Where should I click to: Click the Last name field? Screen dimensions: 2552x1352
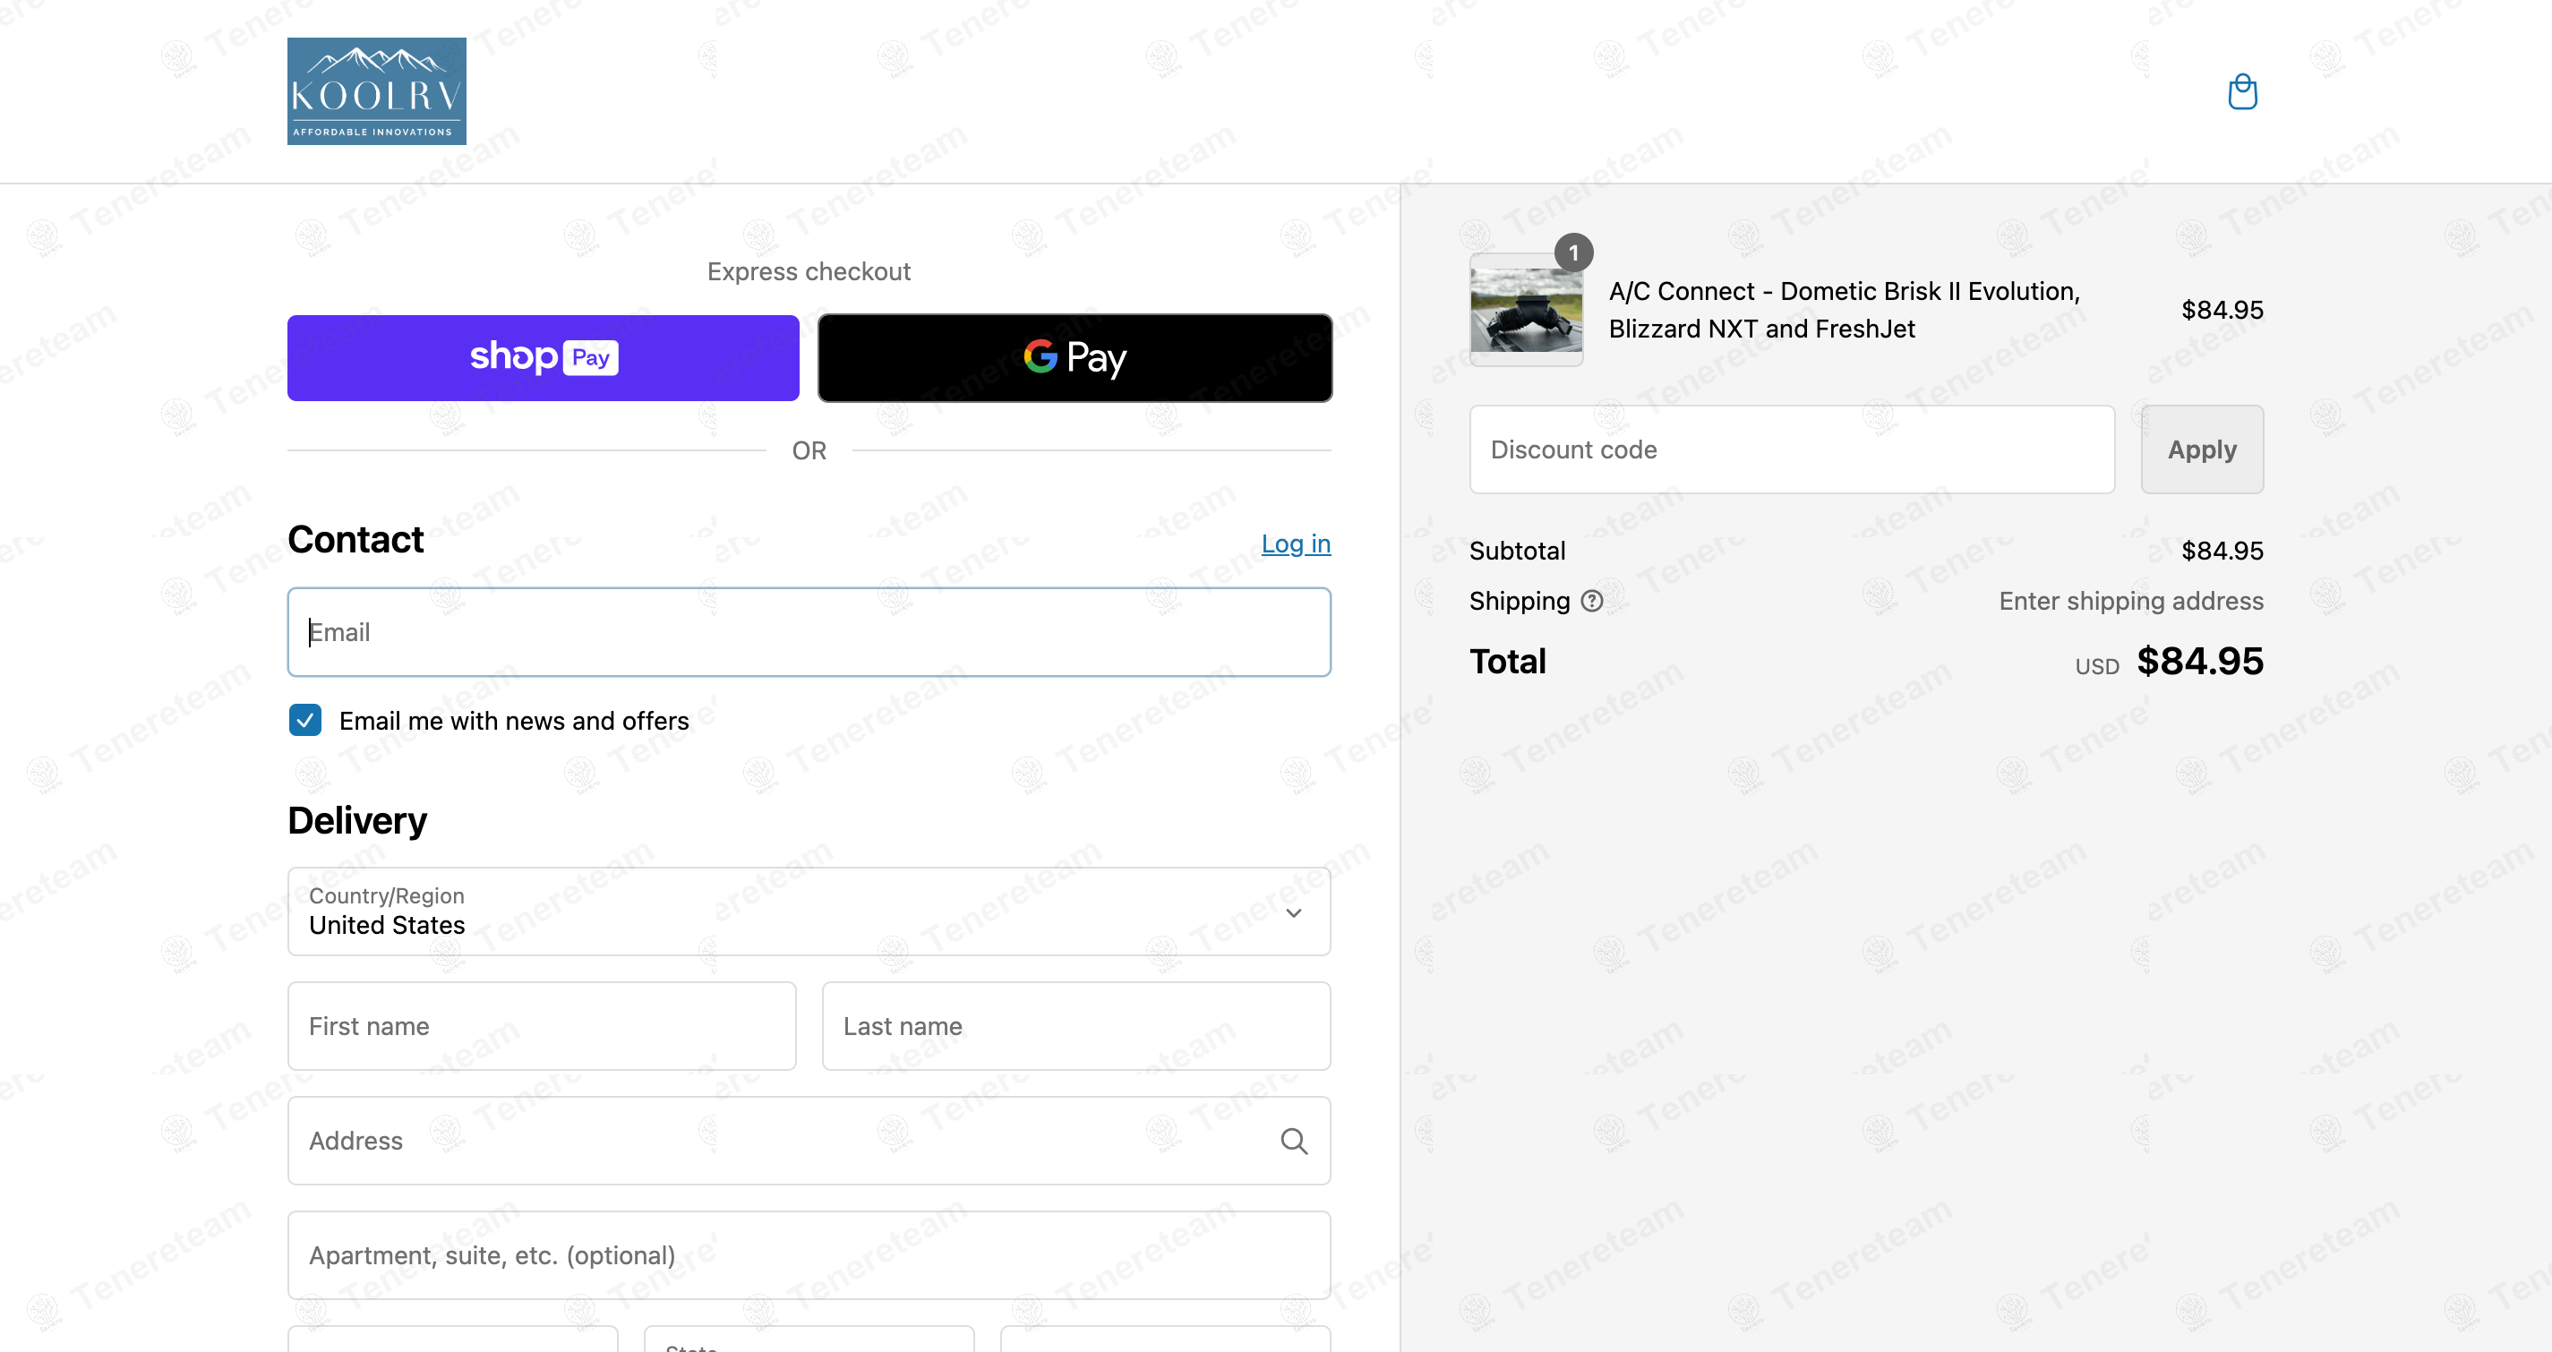[1076, 1026]
